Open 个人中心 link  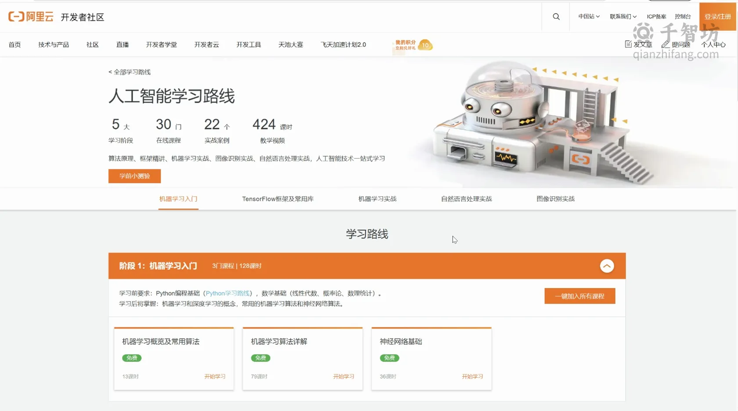coord(713,45)
